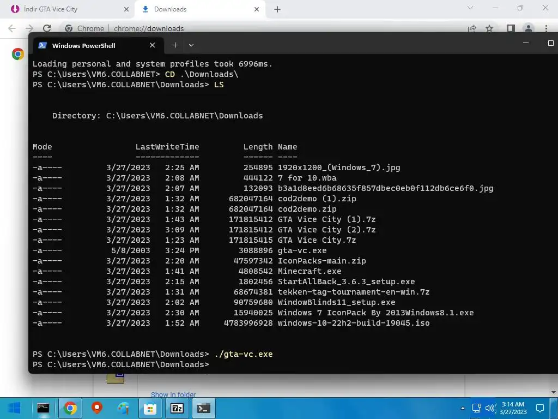Click the ./gta-vc.exe command text
The height and width of the screenshot is (419, 558).
click(244, 354)
